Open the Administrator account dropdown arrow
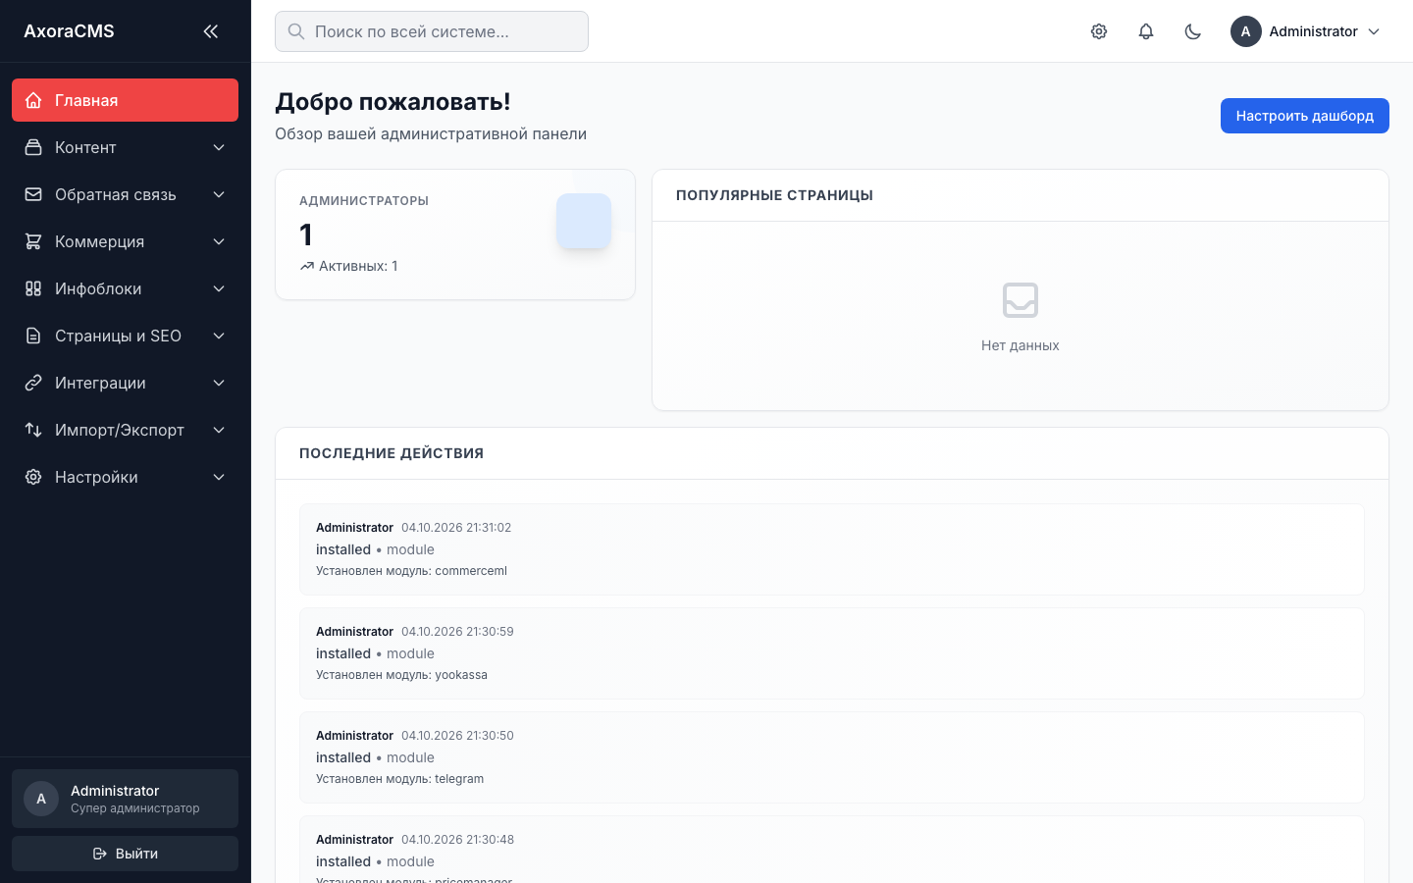The height and width of the screenshot is (883, 1413). 1374,31
